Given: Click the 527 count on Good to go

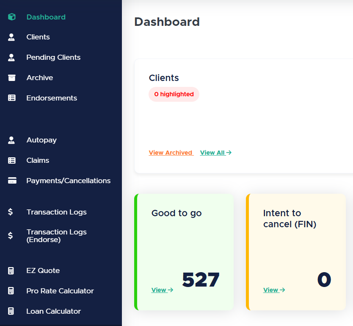Looking at the screenshot, I should [x=201, y=280].
